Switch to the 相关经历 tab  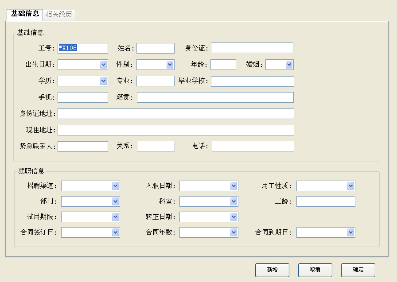(x=59, y=15)
